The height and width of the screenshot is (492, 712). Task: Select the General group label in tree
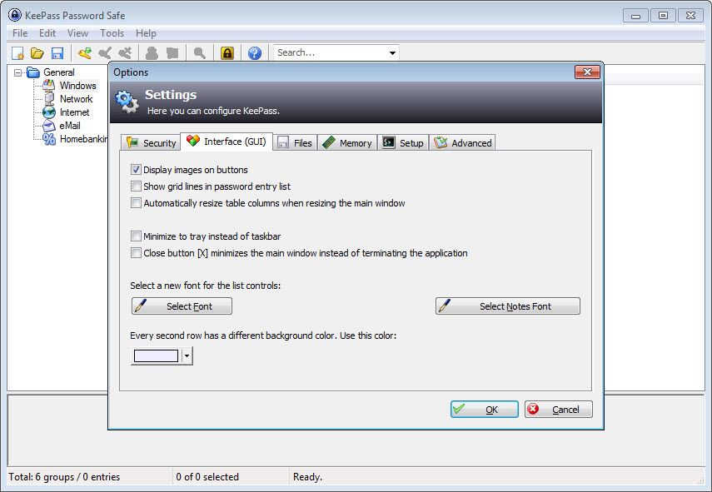tap(59, 72)
